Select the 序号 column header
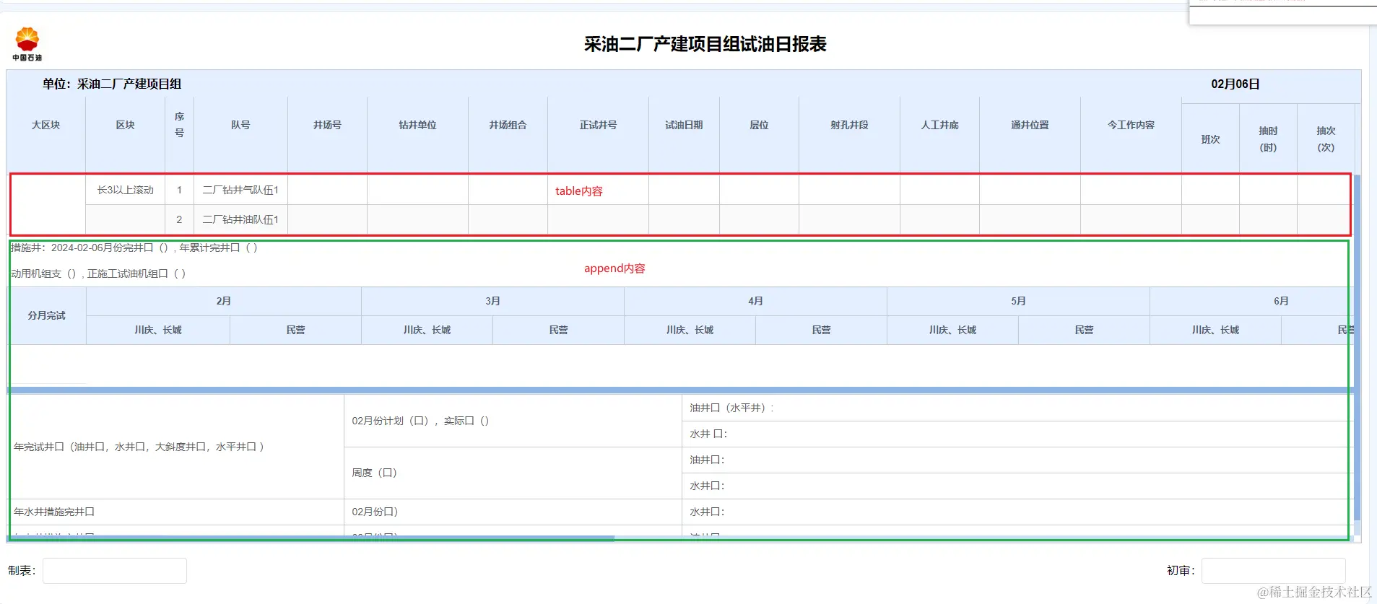 tap(179, 125)
